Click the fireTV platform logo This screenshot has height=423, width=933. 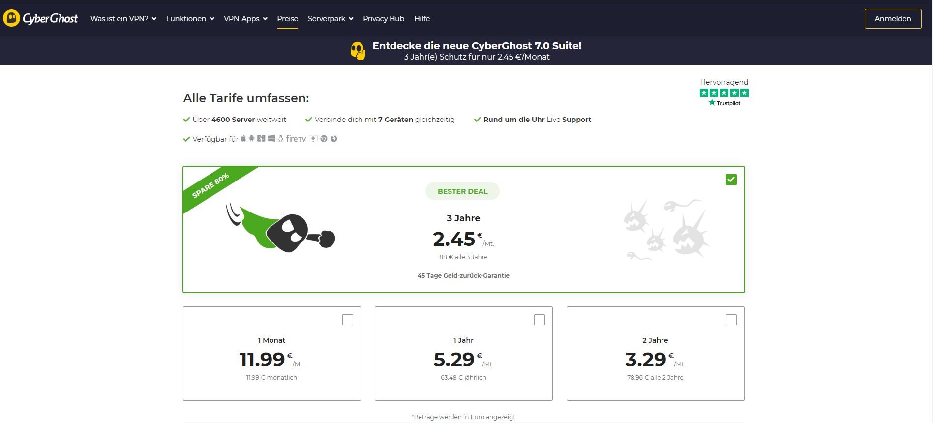(296, 139)
